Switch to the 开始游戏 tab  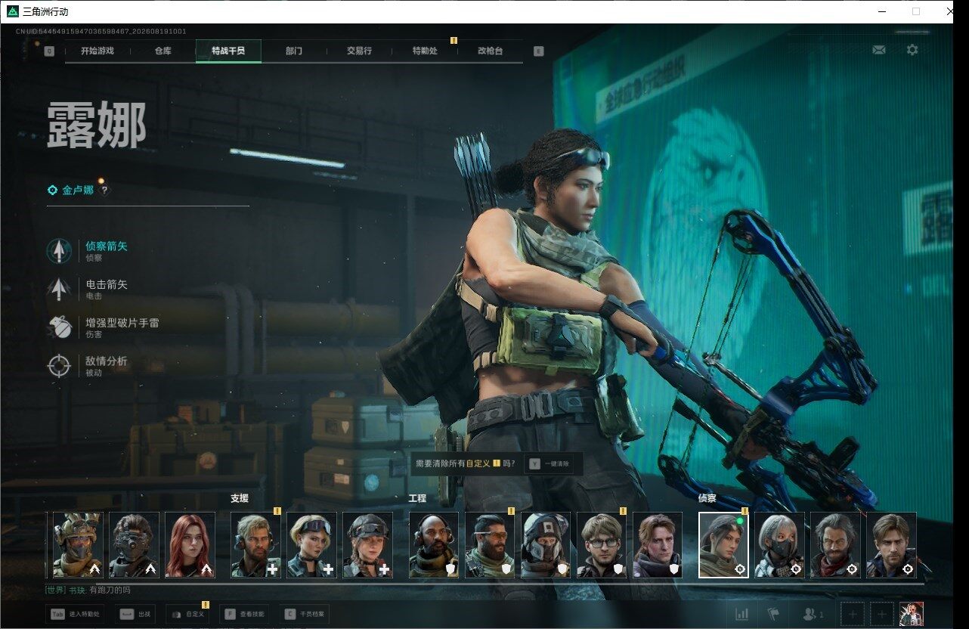click(x=98, y=51)
